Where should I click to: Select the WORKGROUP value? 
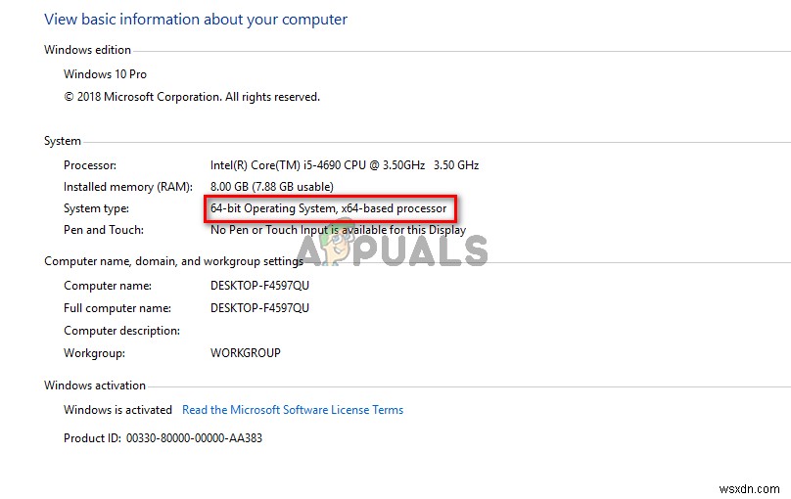click(246, 353)
